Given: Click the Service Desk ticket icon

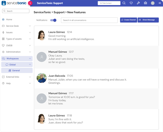Looking at the screenshot, I should tap(3, 26).
